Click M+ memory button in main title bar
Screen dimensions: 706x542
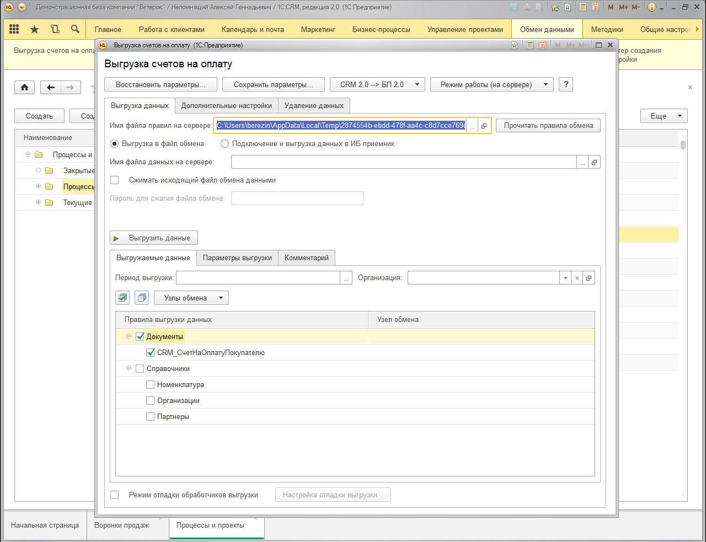coord(623,7)
